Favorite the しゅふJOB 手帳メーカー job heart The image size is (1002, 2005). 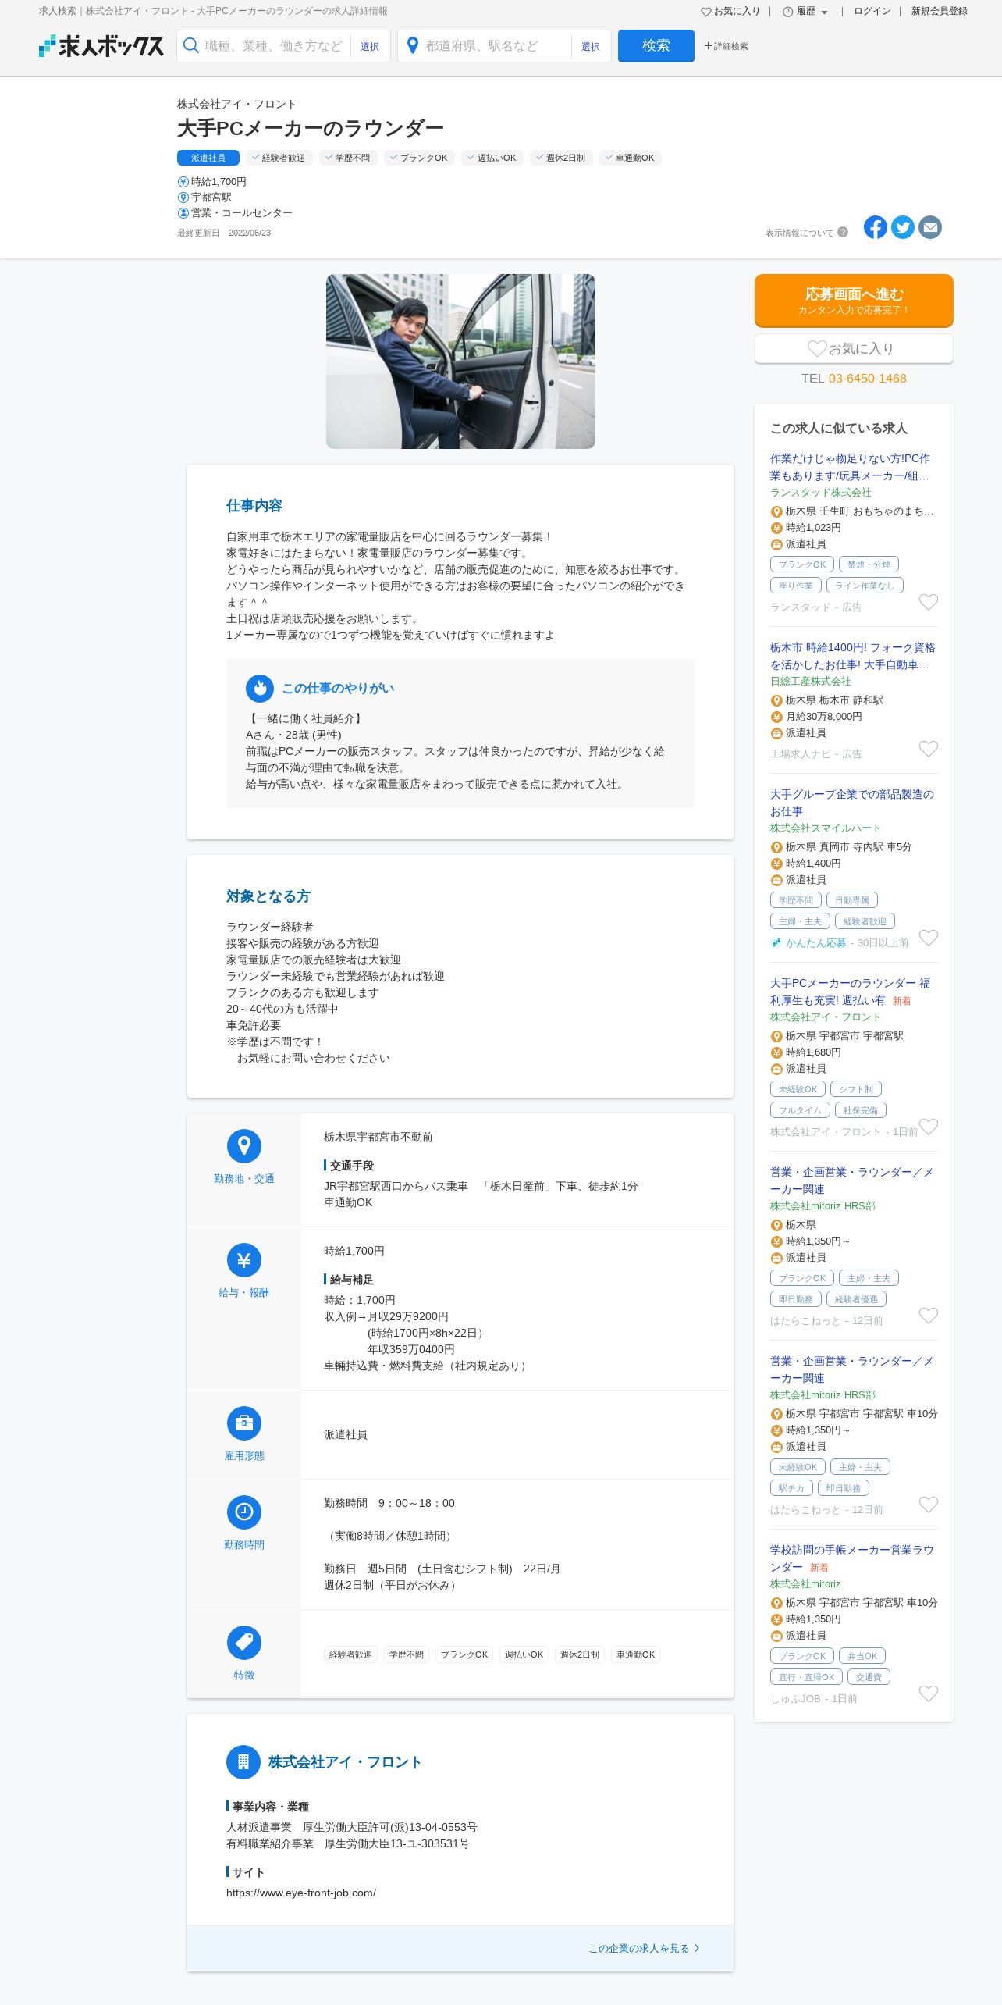click(929, 1693)
